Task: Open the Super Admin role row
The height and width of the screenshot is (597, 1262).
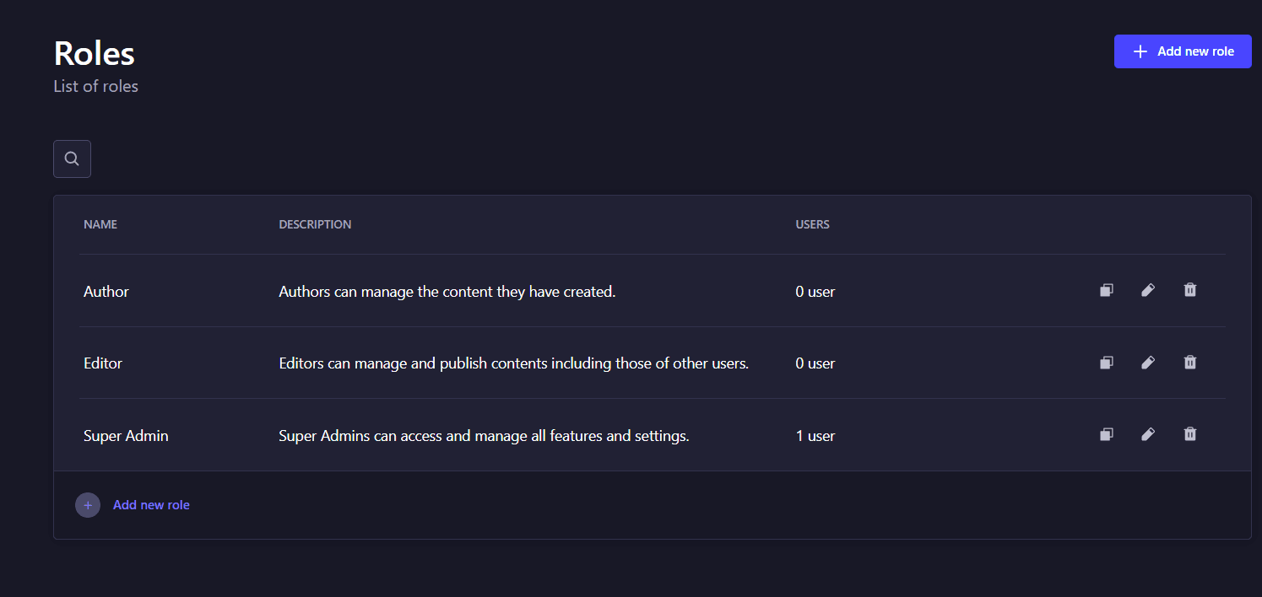Action: (652, 435)
